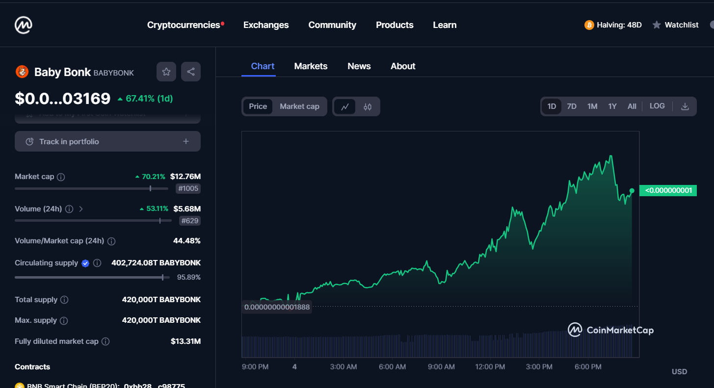The height and width of the screenshot is (388, 714).
Task: Open the Products navigation dropdown
Action: pyautogui.click(x=395, y=25)
